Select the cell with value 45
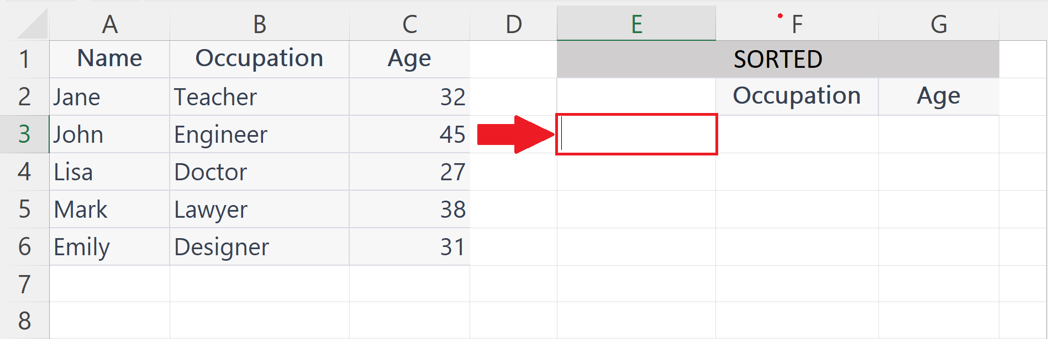Image resolution: width=1048 pixels, height=339 pixels. pos(408,134)
